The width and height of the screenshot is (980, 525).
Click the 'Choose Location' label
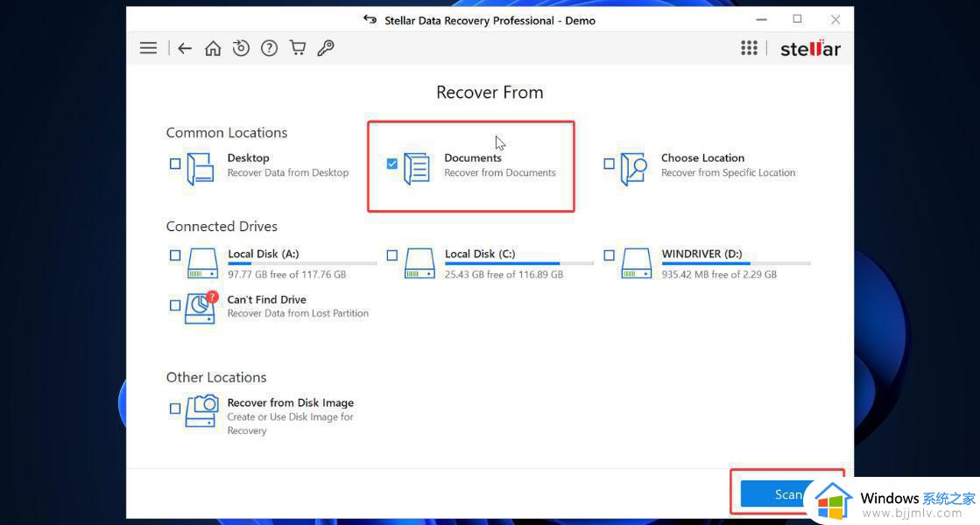702,157
